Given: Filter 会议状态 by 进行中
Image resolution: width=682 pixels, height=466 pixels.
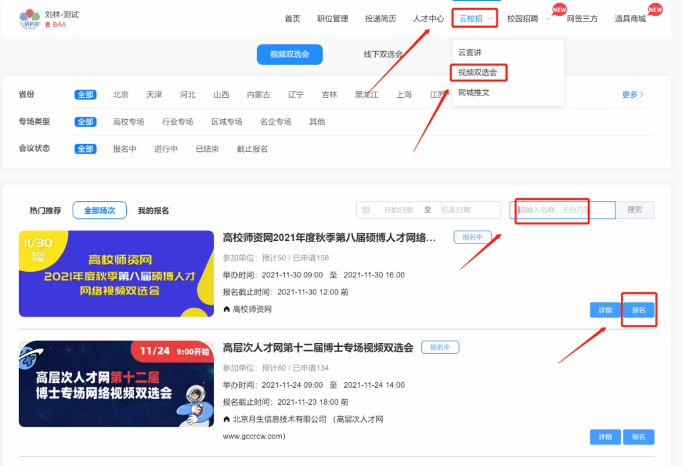Looking at the screenshot, I should [x=165, y=149].
